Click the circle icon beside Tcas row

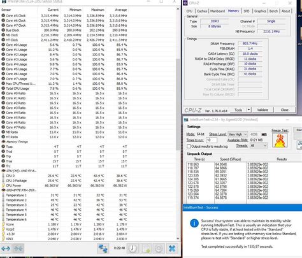point(3,147)
